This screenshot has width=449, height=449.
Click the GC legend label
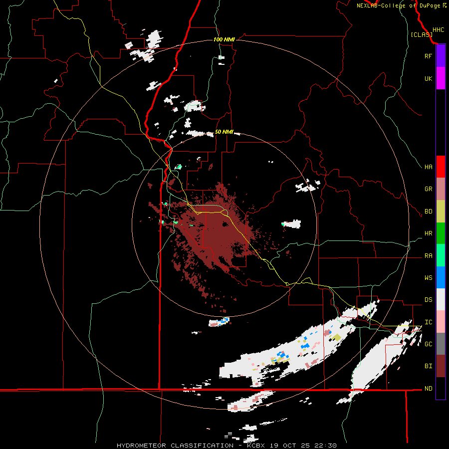428,344
